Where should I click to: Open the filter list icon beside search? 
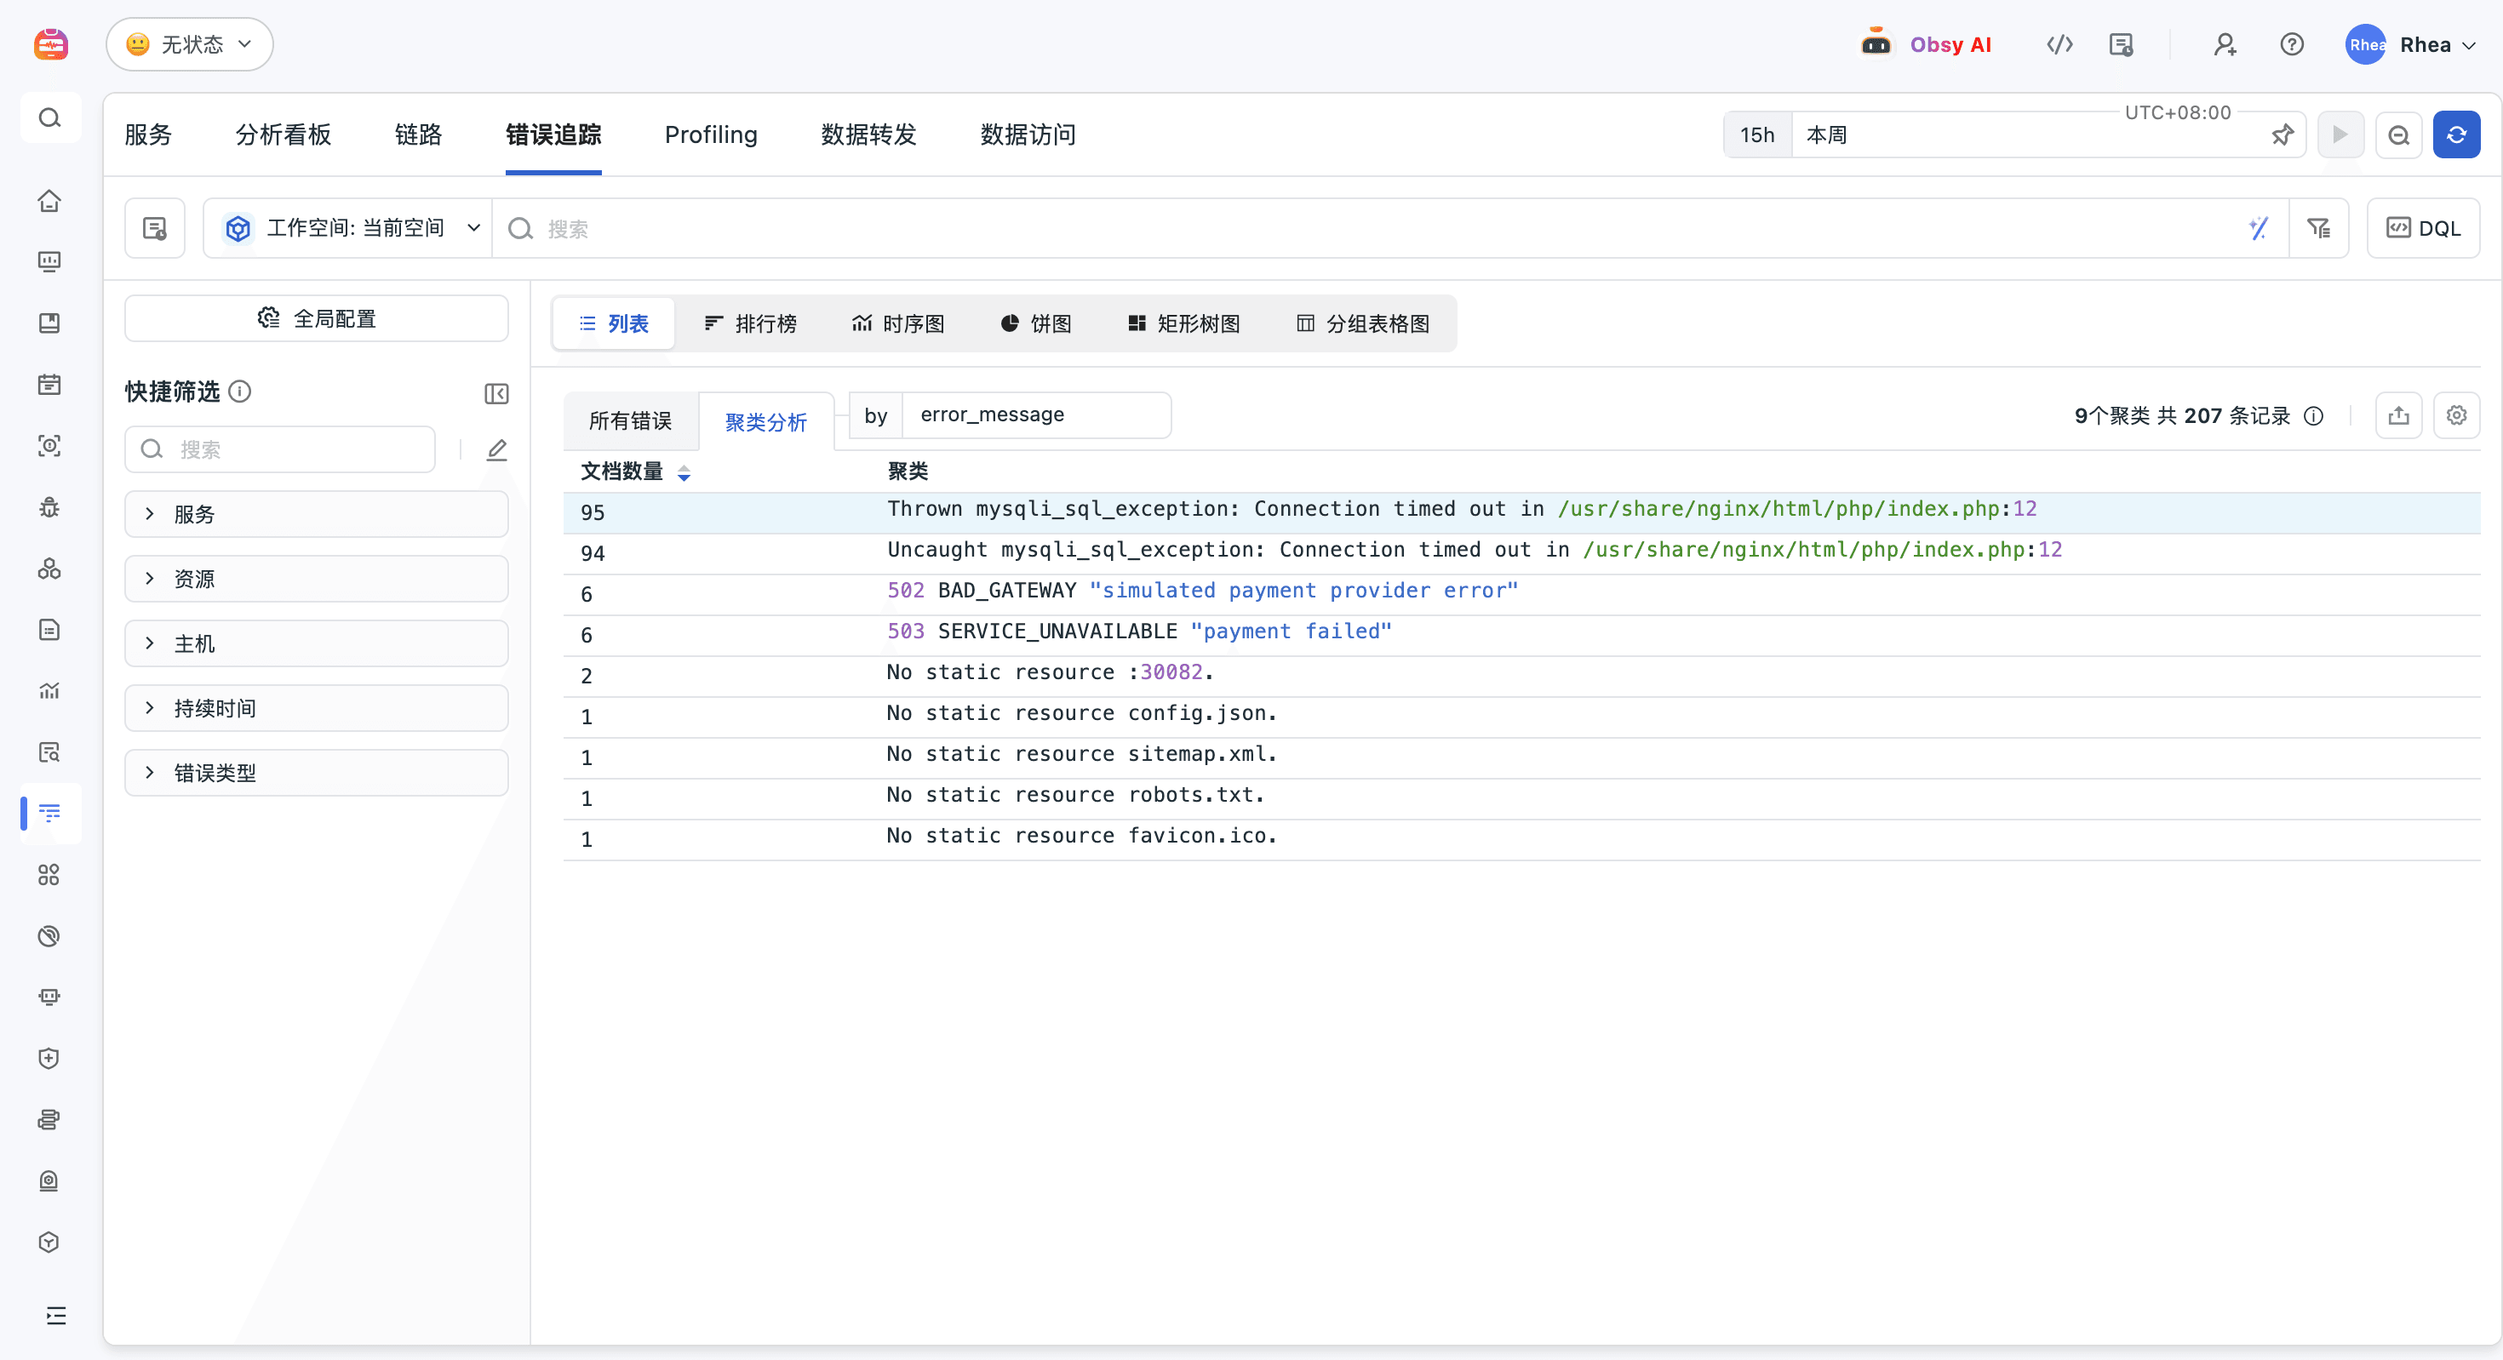pyautogui.click(x=2318, y=228)
